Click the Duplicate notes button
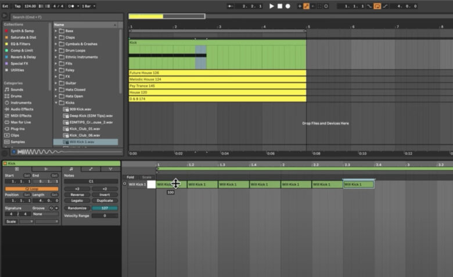Image resolution: width=453 pixels, height=277 pixels. [x=105, y=201]
